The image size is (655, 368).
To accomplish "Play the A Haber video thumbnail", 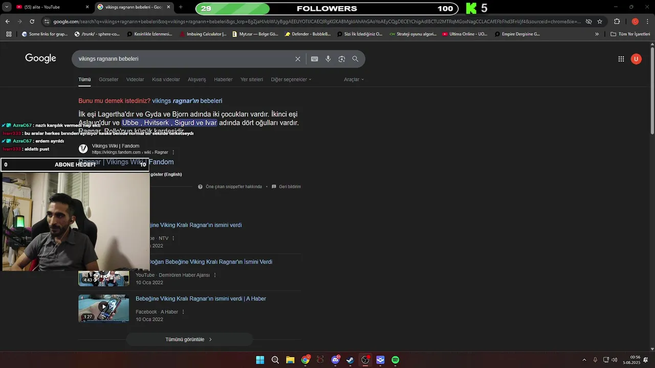I will 103,308.
